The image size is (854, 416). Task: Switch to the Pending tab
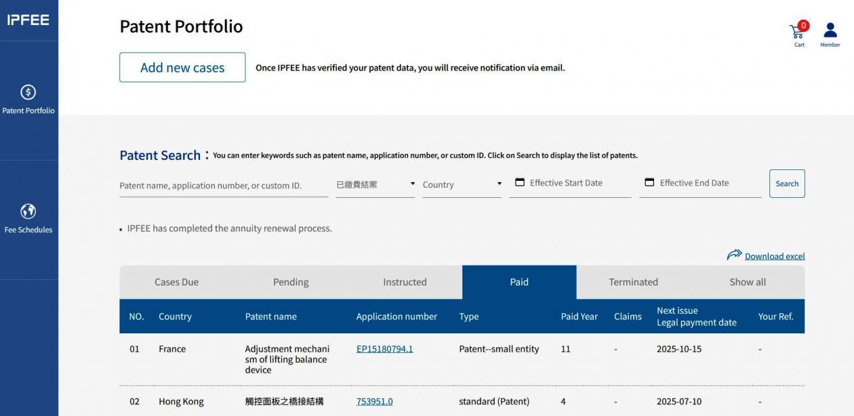(291, 283)
